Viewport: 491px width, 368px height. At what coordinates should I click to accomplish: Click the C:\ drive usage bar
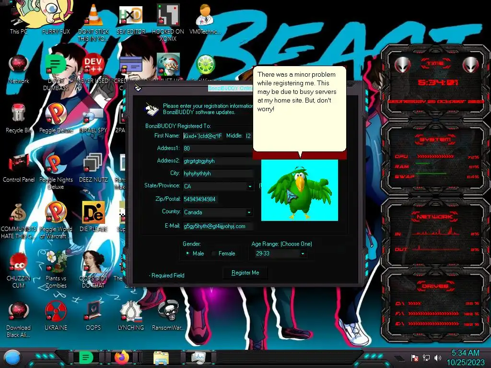pos(415,303)
